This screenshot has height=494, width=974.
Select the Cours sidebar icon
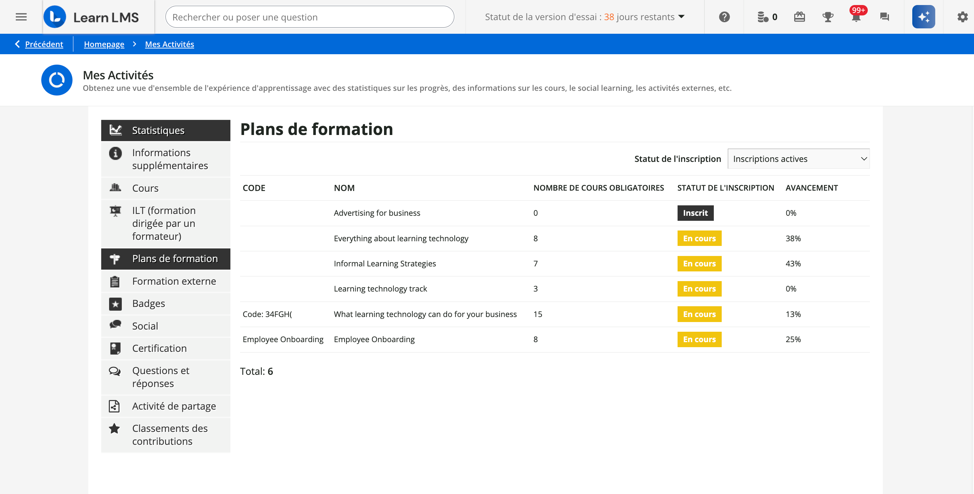tap(115, 188)
